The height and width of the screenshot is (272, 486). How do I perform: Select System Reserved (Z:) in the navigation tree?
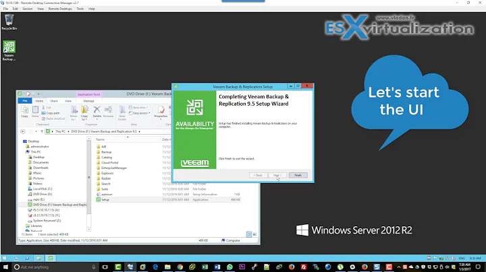[x=47, y=221]
